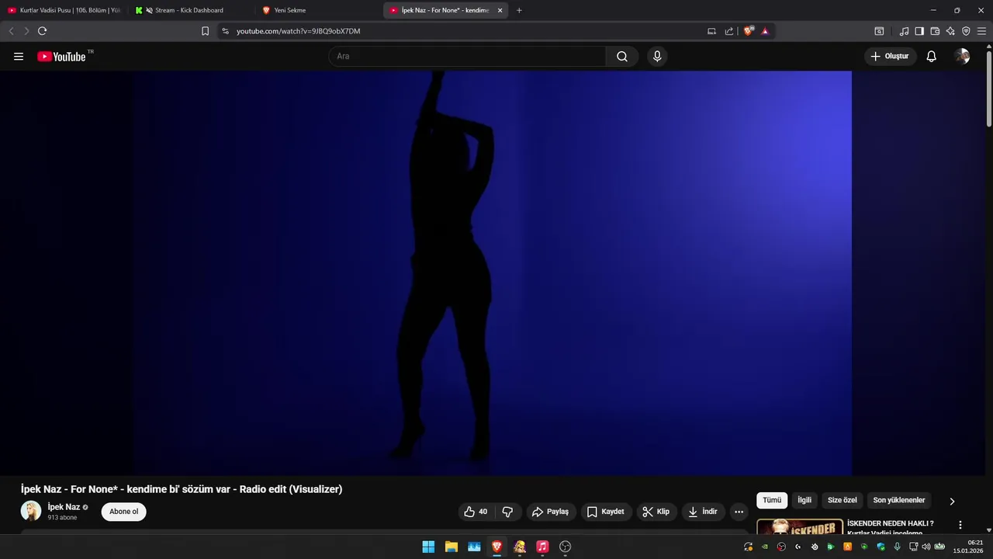The image size is (993, 559).
Task: Go back to the previous page
Action: point(11,31)
